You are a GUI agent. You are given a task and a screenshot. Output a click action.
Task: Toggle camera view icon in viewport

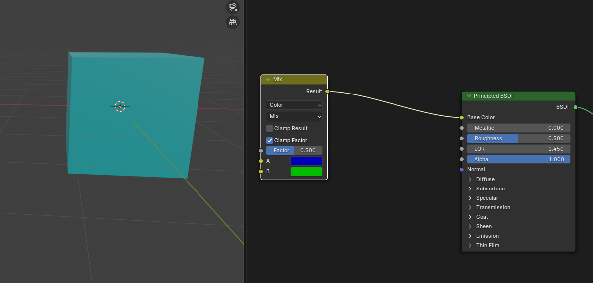(x=232, y=7)
